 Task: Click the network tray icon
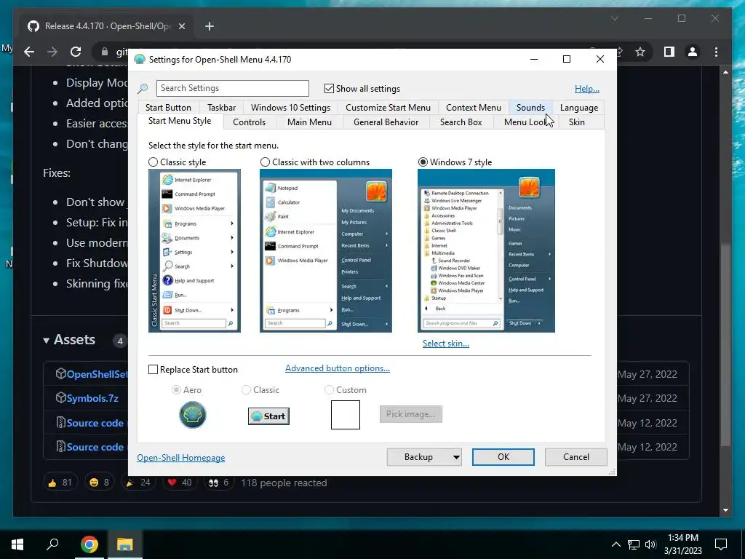[634, 544]
